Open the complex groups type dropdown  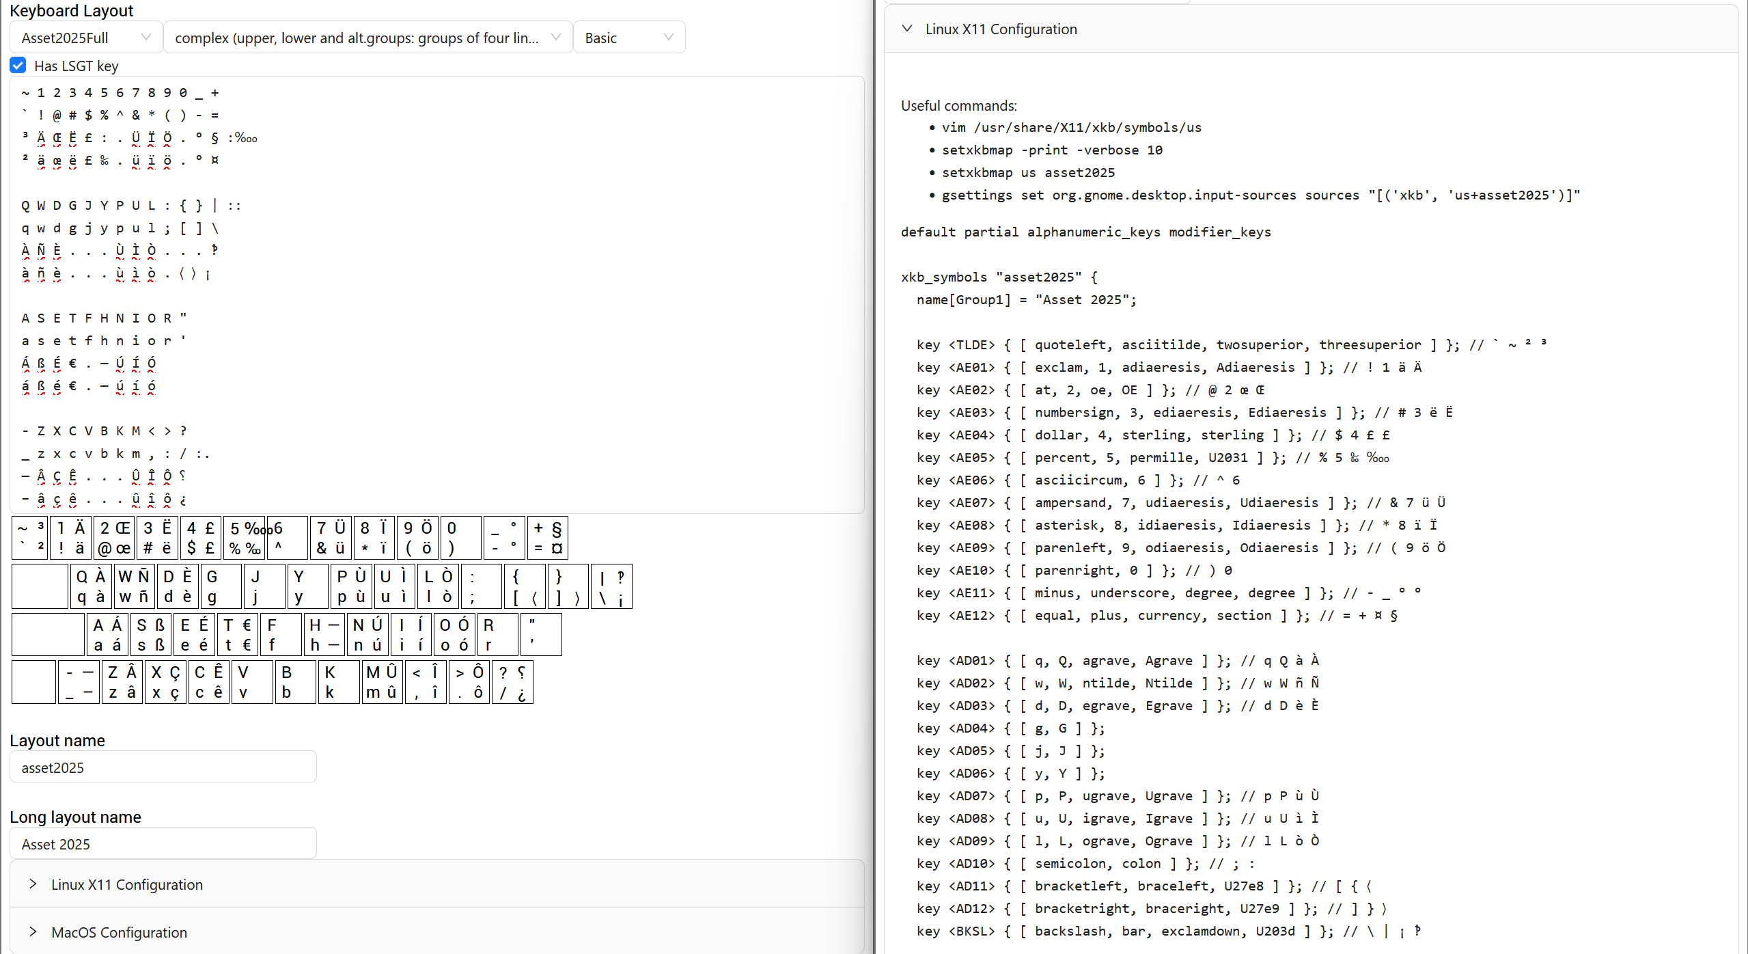pyautogui.click(x=367, y=38)
